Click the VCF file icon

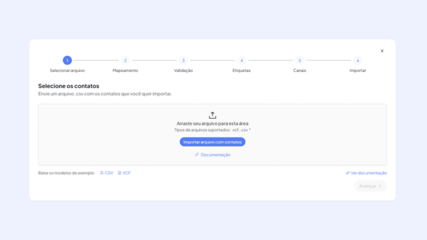[119, 173]
